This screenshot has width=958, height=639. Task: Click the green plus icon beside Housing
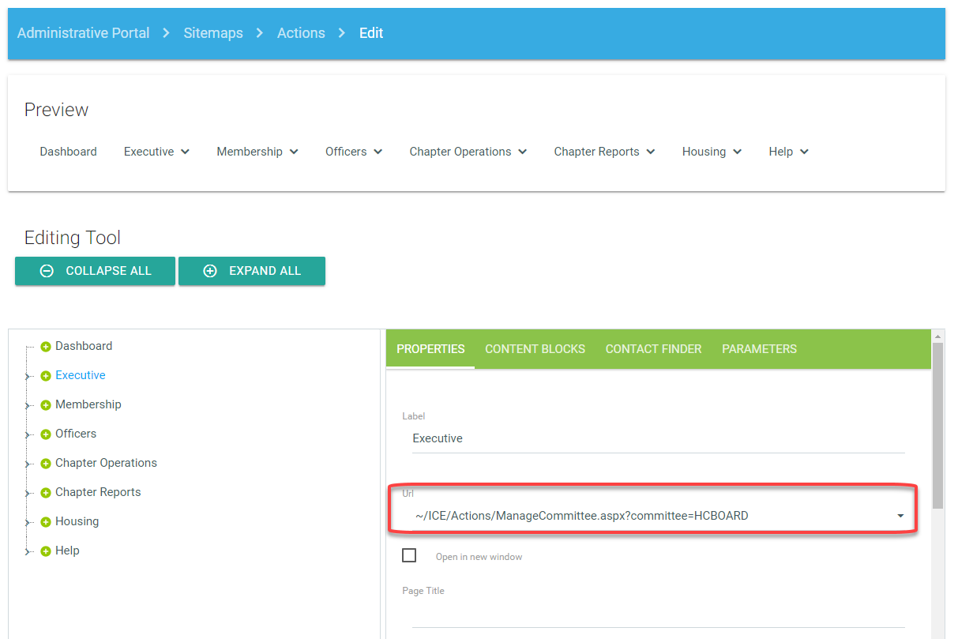(x=46, y=522)
